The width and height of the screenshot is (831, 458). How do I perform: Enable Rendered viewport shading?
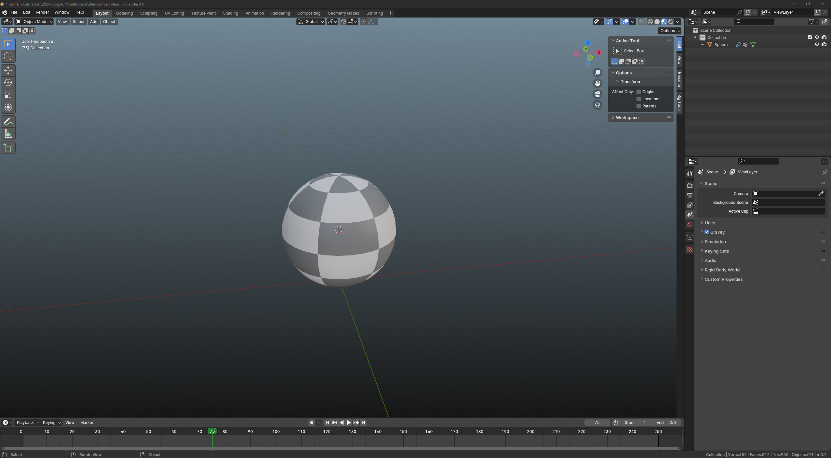click(x=671, y=22)
